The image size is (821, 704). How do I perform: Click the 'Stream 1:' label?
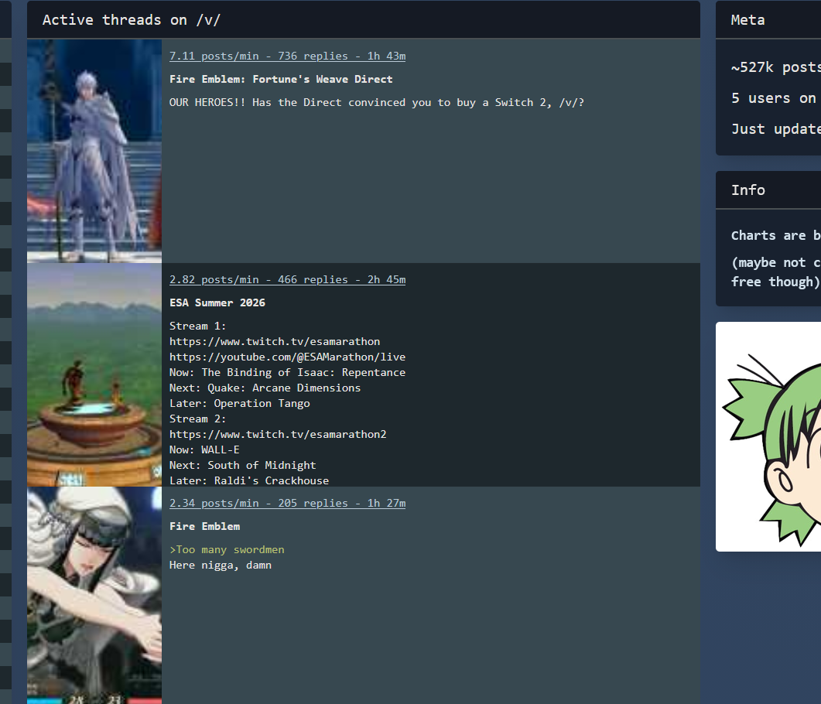197,326
